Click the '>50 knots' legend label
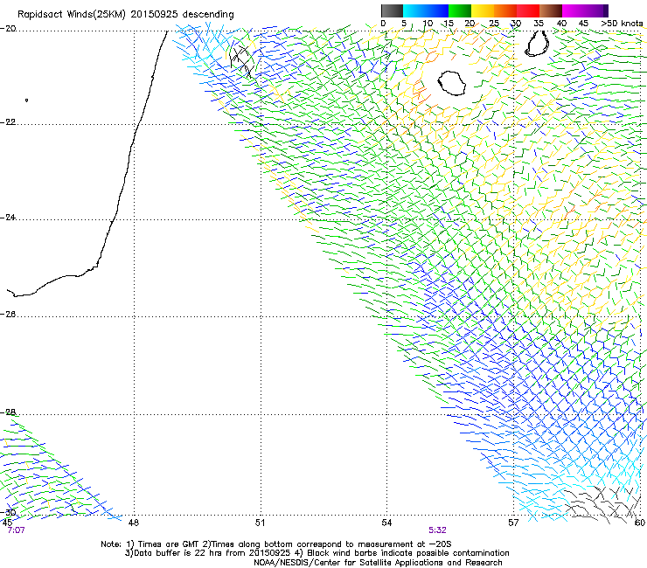 pos(622,23)
